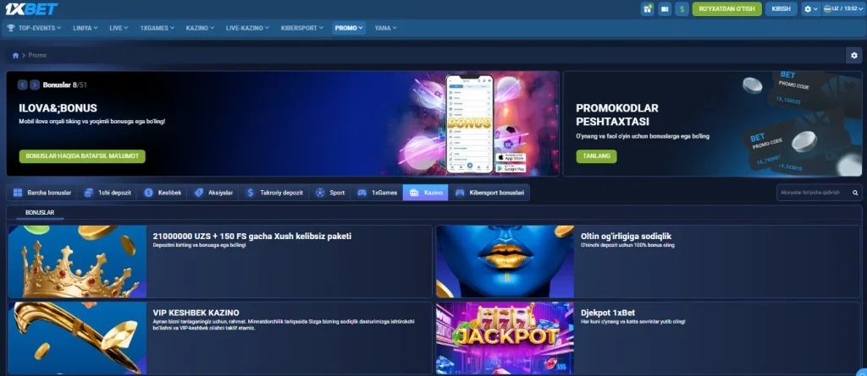This screenshot has height=376, width=867.
Task: Open 'Djekpot 1xBet' bonus title
Action: [608, 313]
